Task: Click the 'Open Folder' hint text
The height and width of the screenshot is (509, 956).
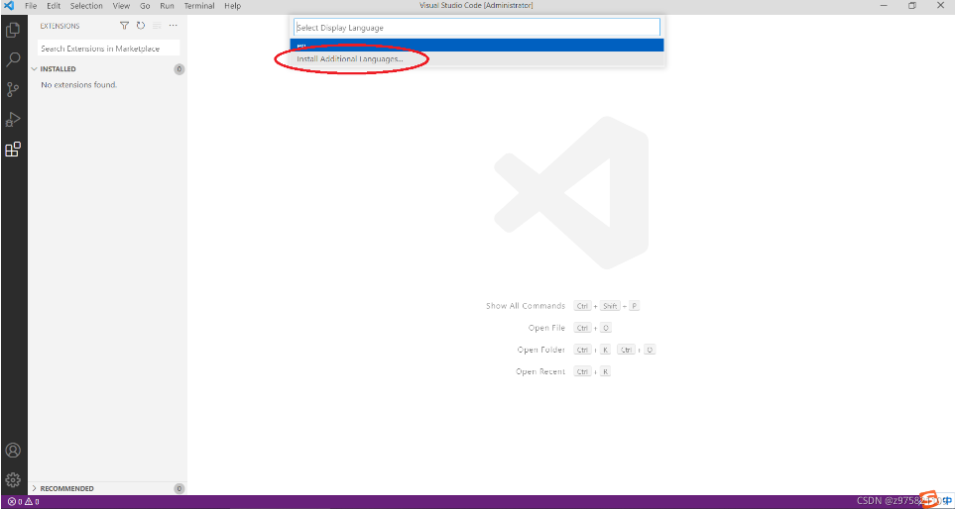Action: [x=541, y=350]
